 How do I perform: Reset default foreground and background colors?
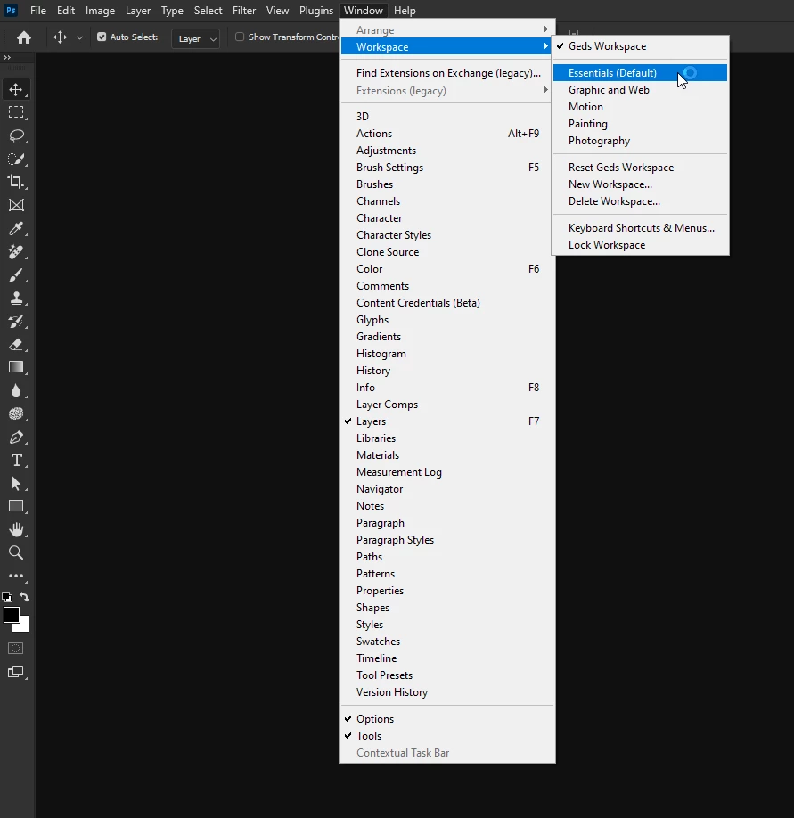pos(7,597)
